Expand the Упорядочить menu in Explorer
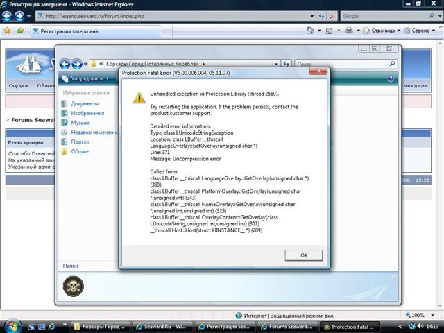Screen dimensions: 444x333 pyautogui.click(x=87, y=78)
